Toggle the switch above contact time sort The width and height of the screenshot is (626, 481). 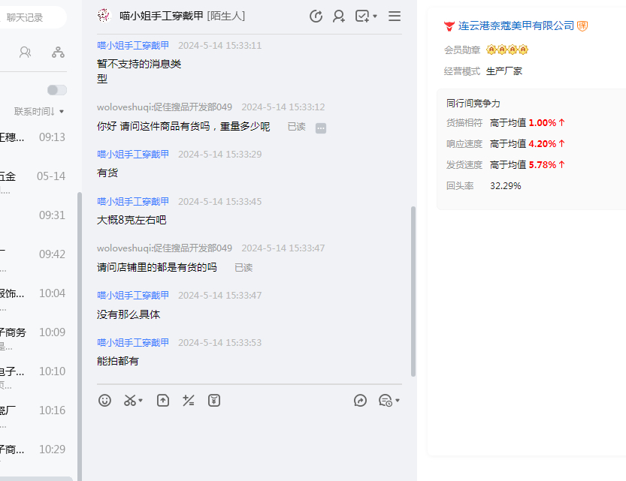[57, 90]
